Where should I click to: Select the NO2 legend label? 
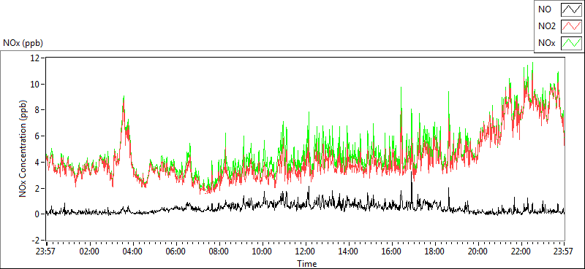click(547, 26)
